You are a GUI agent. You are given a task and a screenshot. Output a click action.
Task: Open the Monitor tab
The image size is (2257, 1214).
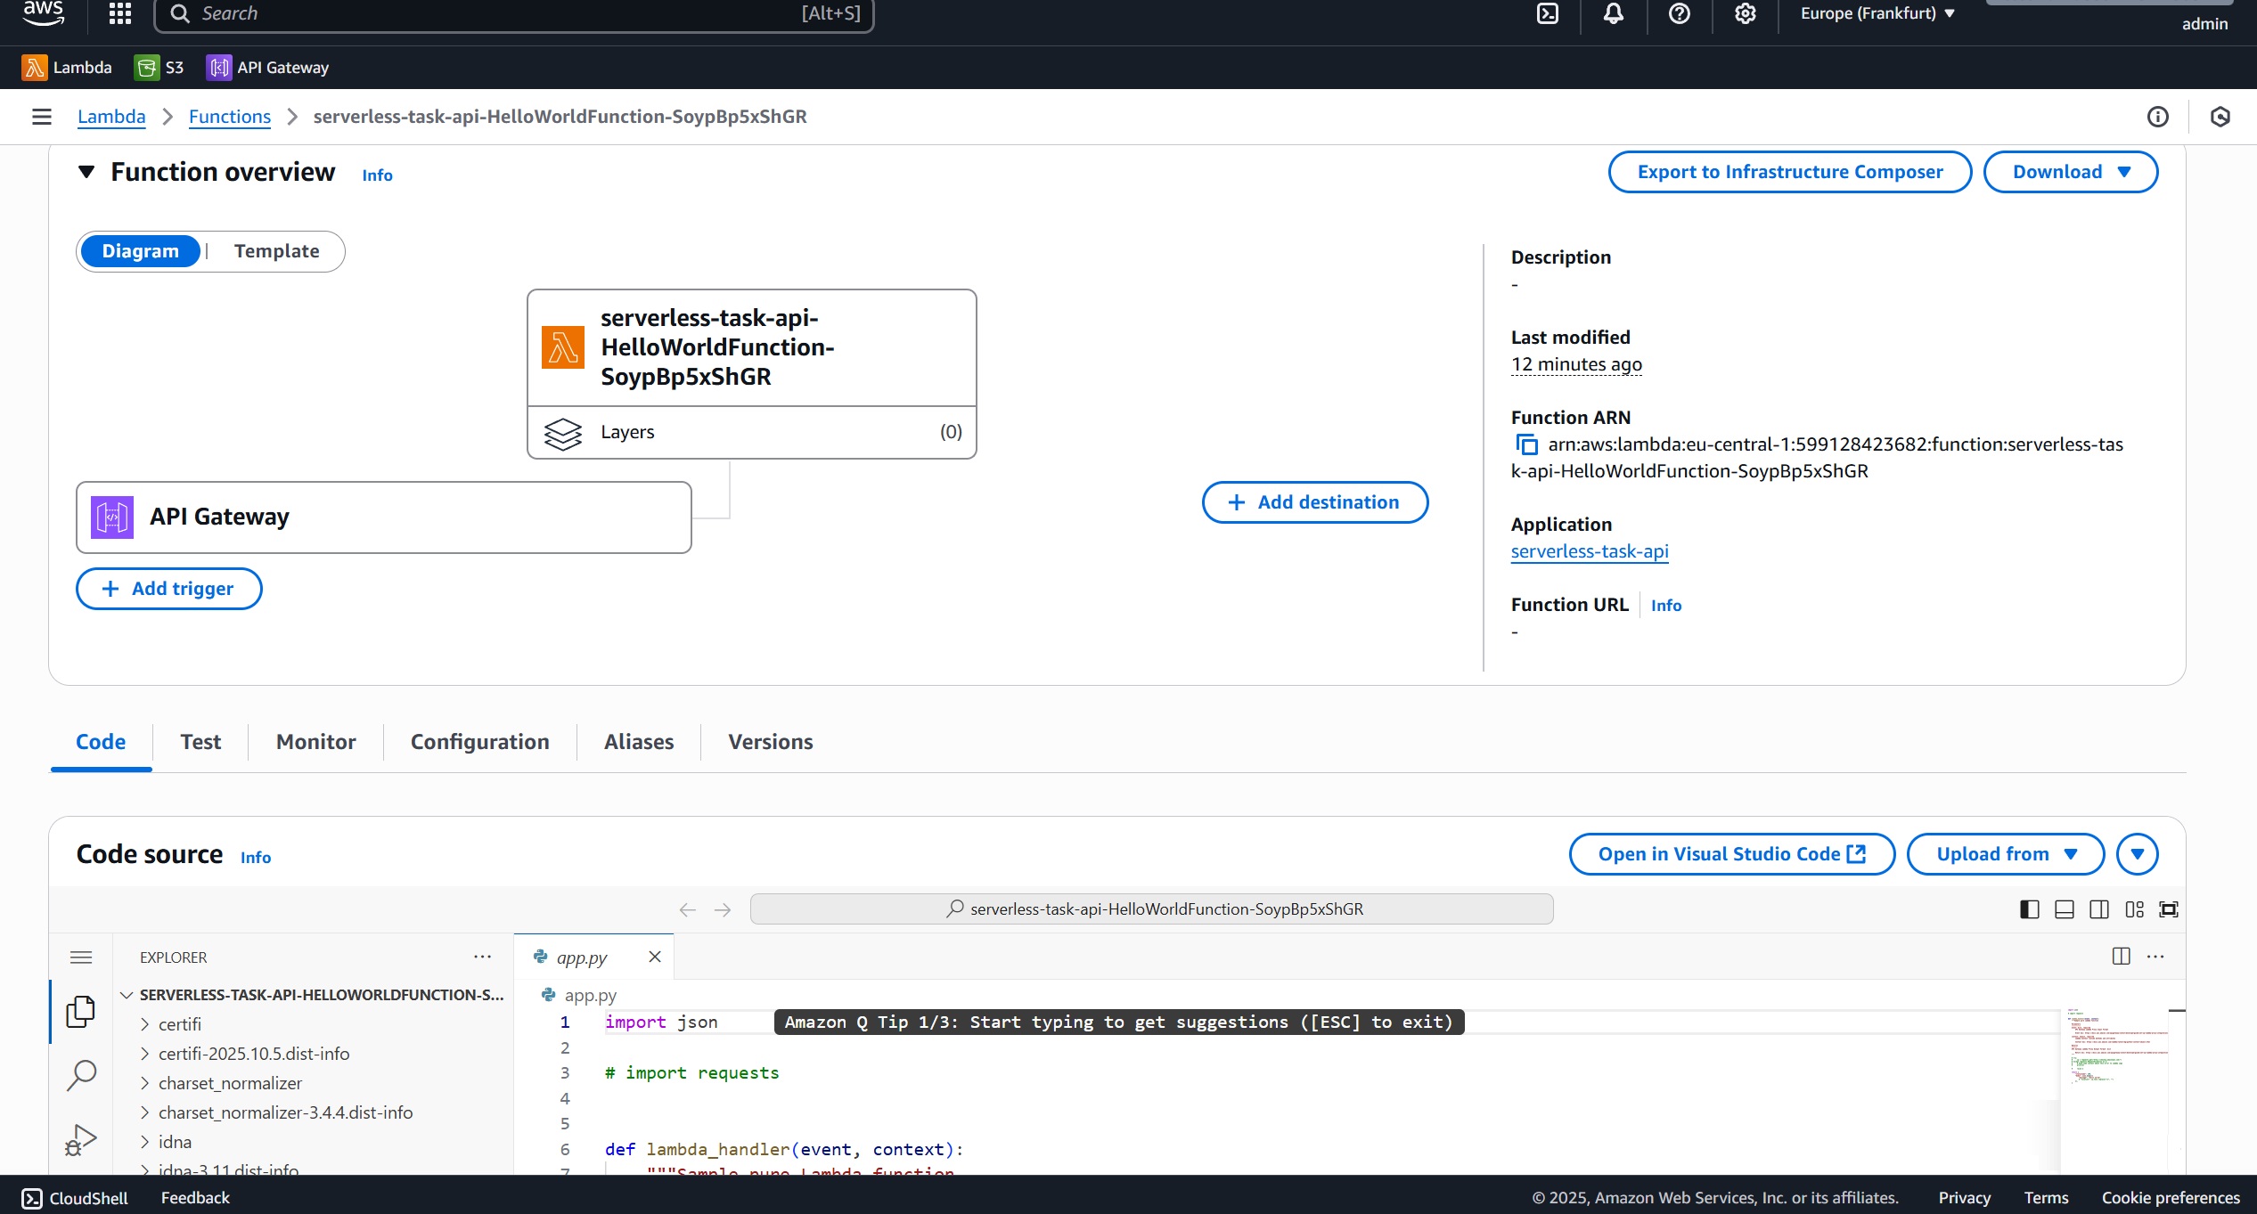tap(315, 742)
